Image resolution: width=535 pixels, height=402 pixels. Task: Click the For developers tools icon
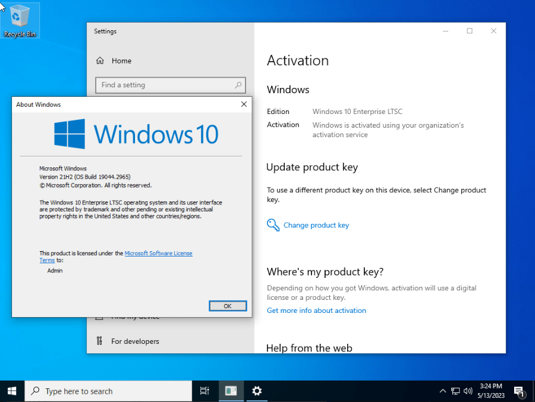[99, 341]
